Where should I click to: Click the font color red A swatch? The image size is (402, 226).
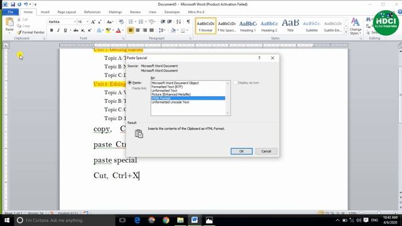(x=118, y=30)
